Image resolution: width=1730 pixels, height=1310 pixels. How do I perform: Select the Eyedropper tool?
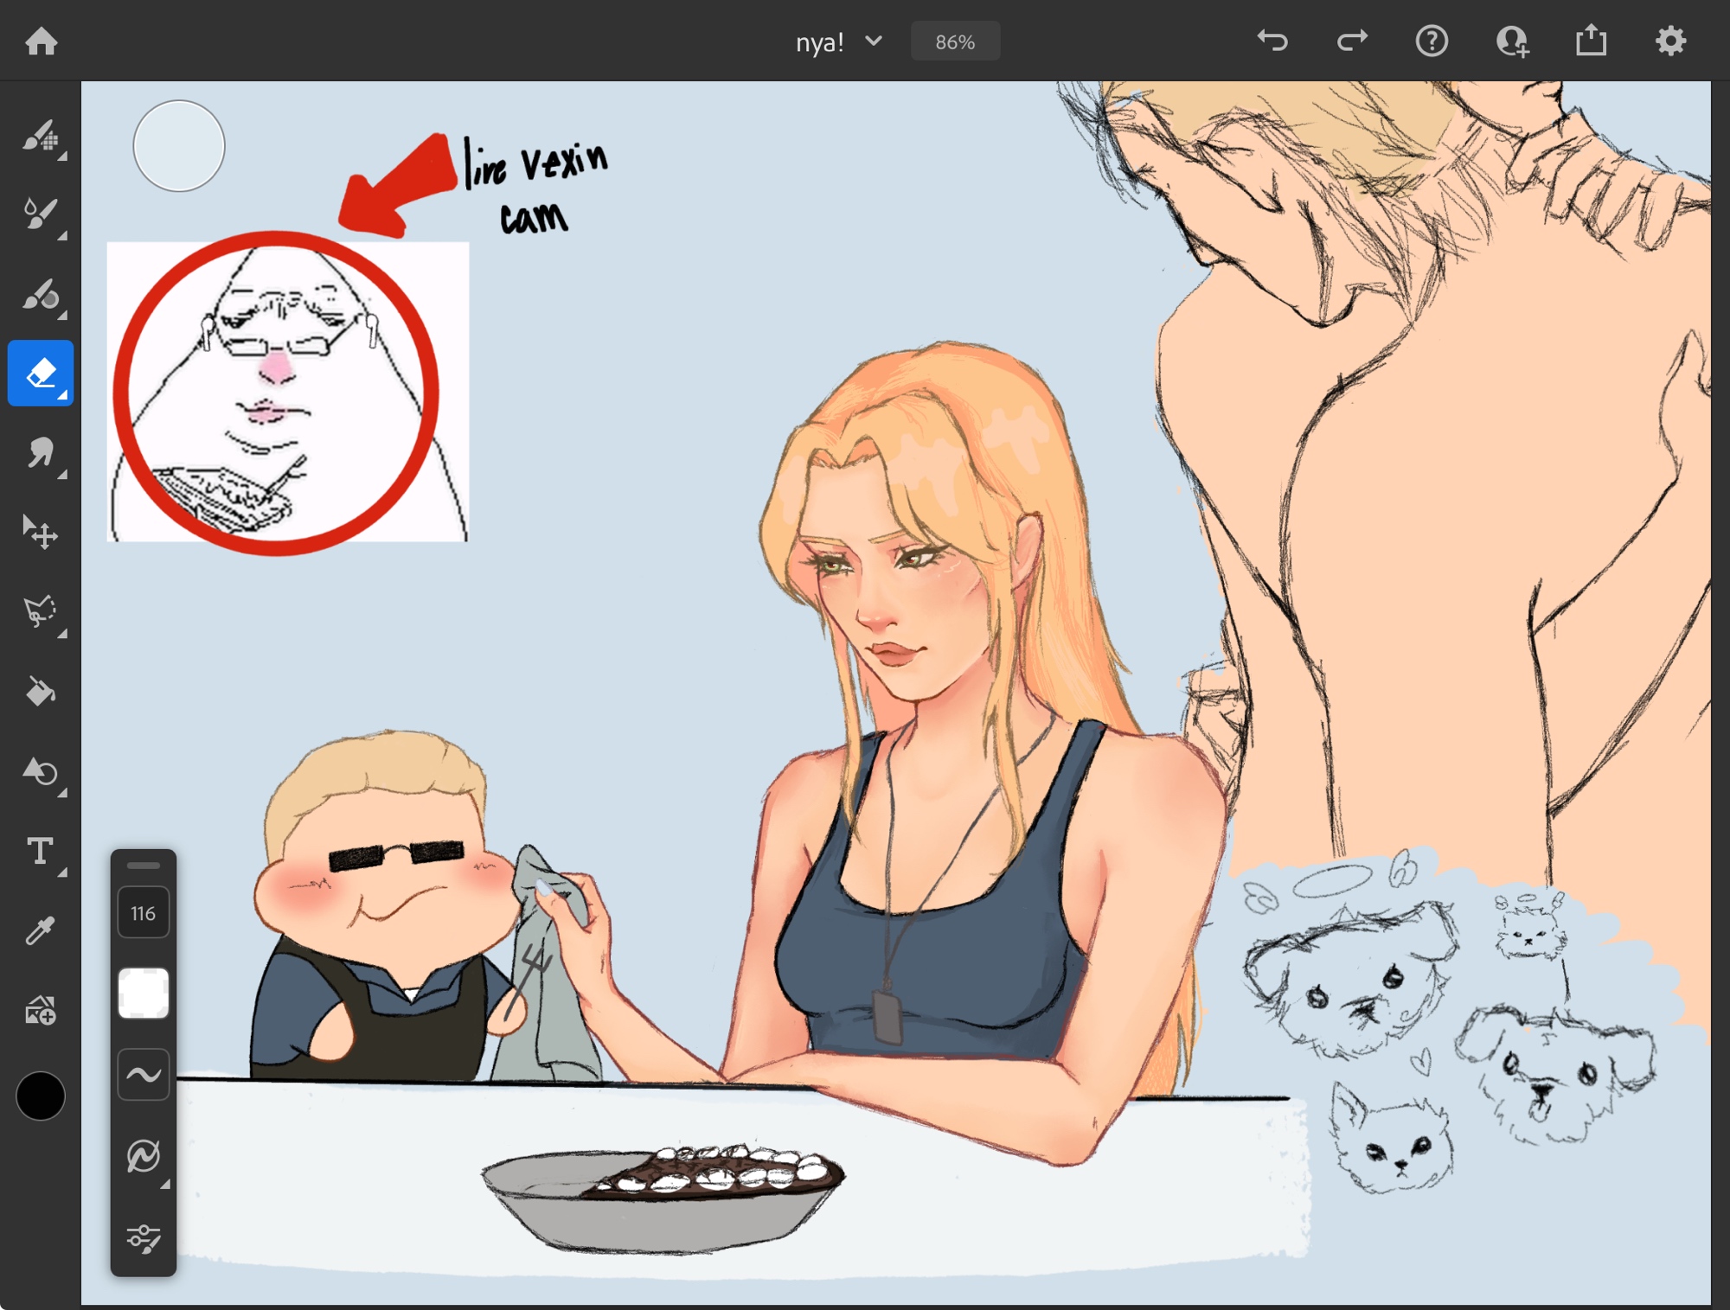coord(40,930)
